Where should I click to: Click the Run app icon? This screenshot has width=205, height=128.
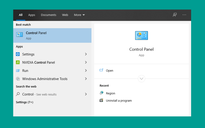(18, 71)
